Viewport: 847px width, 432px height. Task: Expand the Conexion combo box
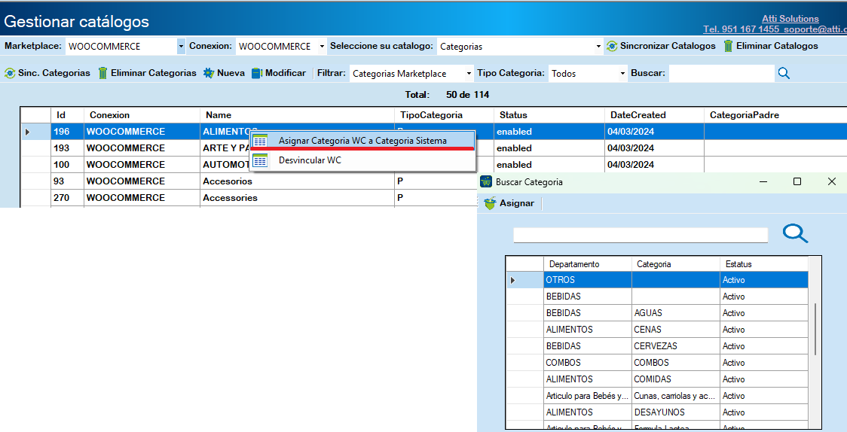(x=323, y=47)
